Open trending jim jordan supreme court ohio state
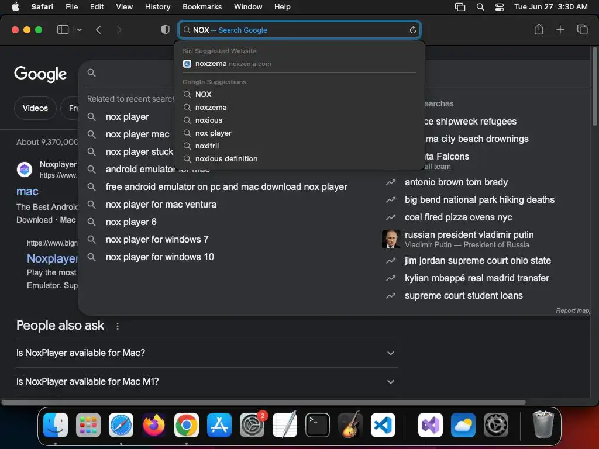599x449 pixels. [x=477, y=260]
